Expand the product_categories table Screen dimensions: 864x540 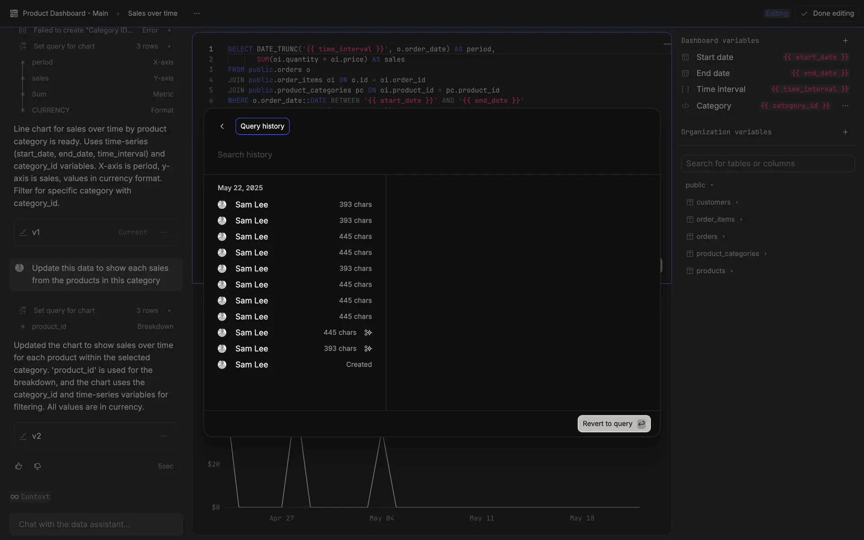(x=765, y=254)
